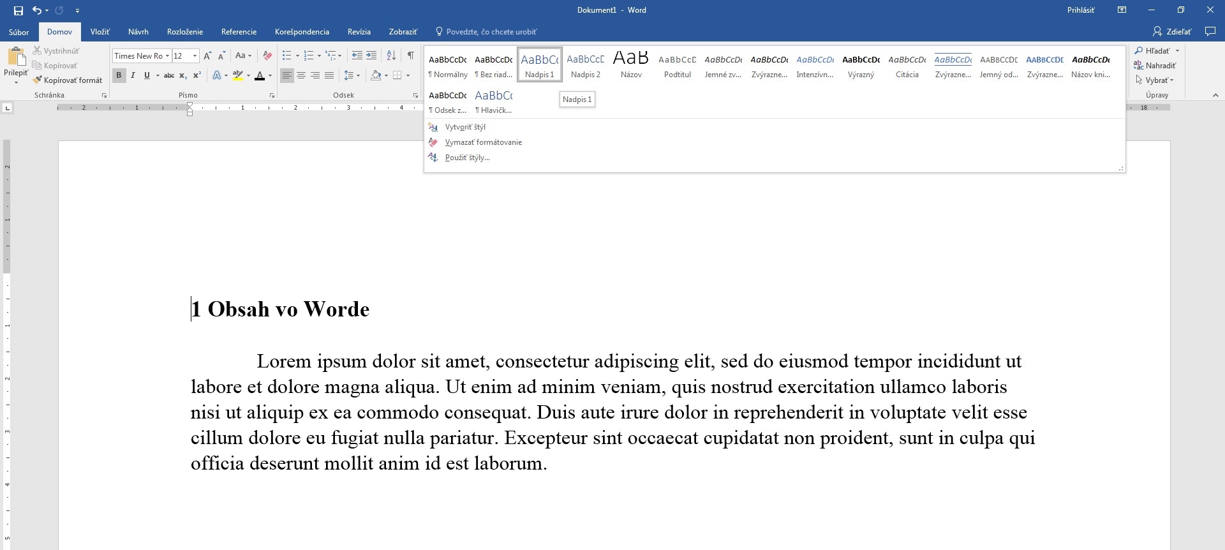This screenshot has height=550, width=1225.
Task: Switch to the Návrh tab
Action: (x=138, y=32)
